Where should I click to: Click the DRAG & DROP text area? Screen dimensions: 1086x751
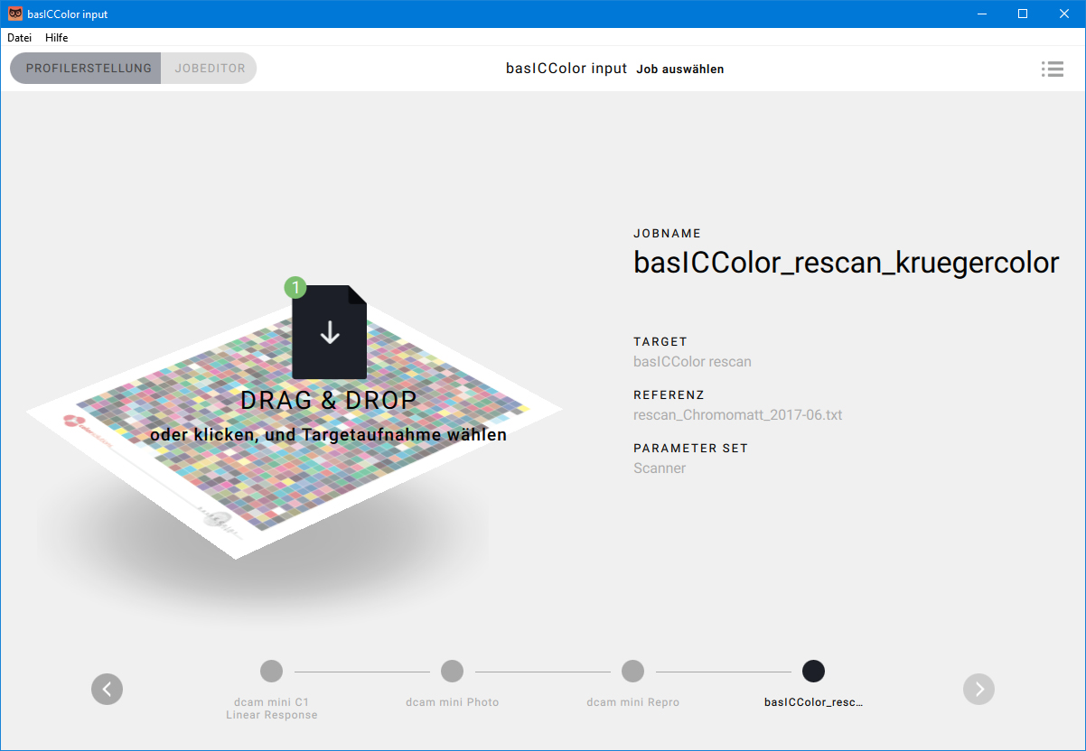tap(328, 401)
